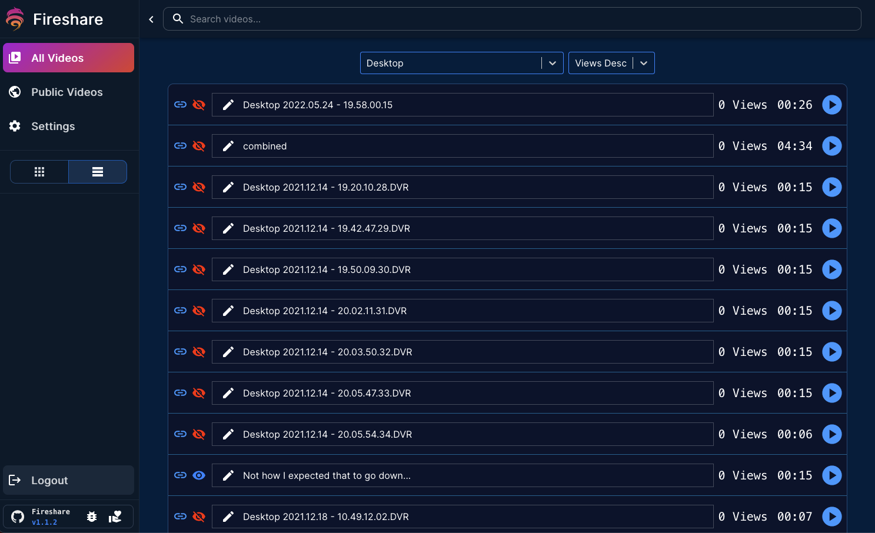This screenshot has width=875, height=533.
Task: Click the search magnifier icon
Action: 178,19
